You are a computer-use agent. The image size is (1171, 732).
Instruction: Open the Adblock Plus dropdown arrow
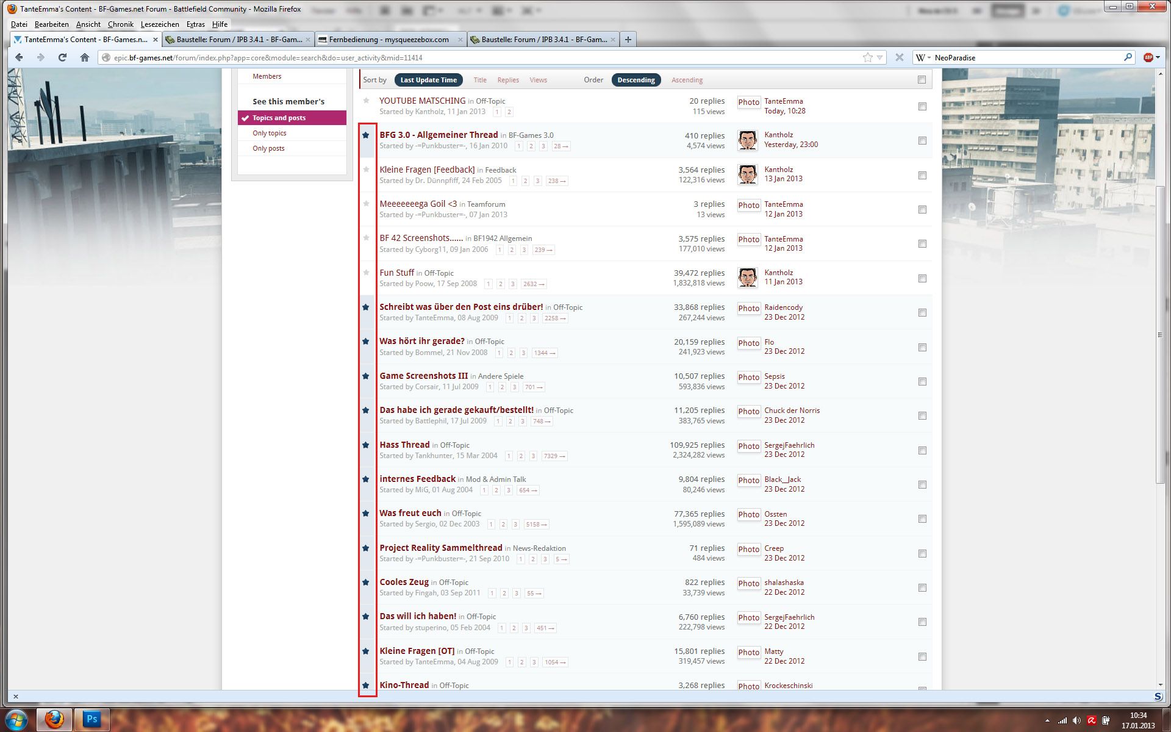tap(1158, 57)
